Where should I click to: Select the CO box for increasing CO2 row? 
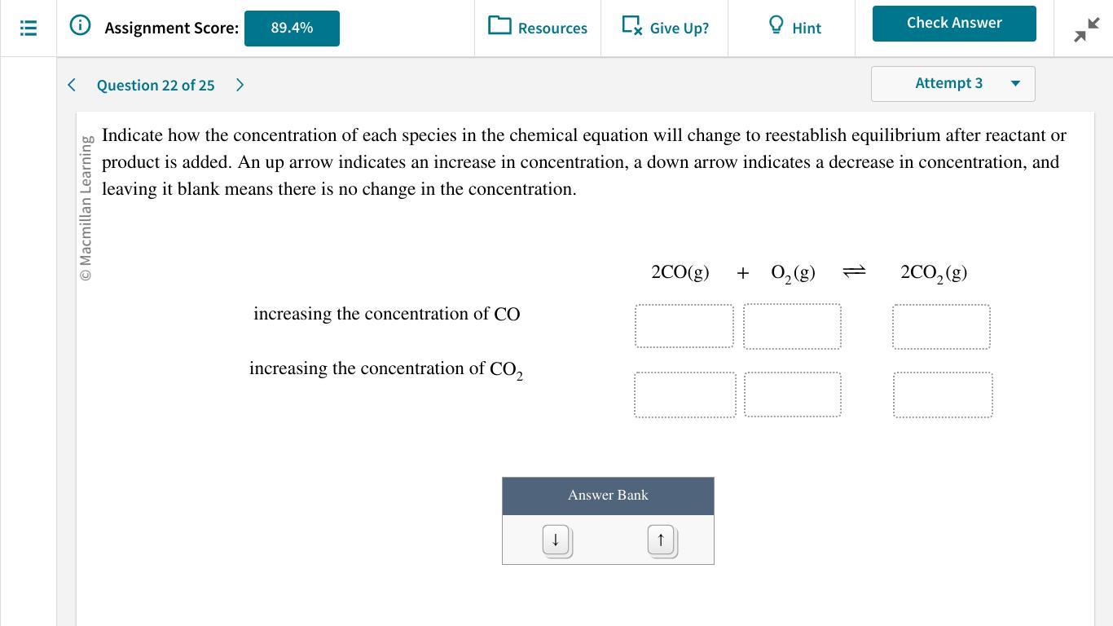click(x=685, y=395)
